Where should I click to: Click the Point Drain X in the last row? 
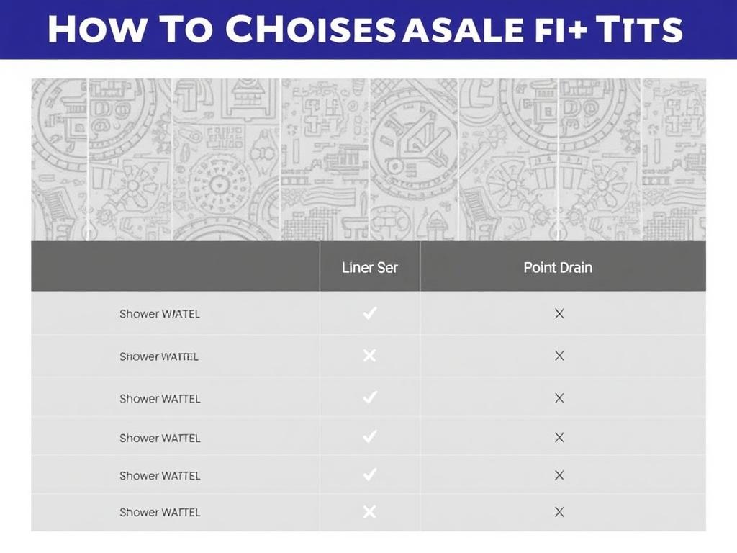pos(559,512)
